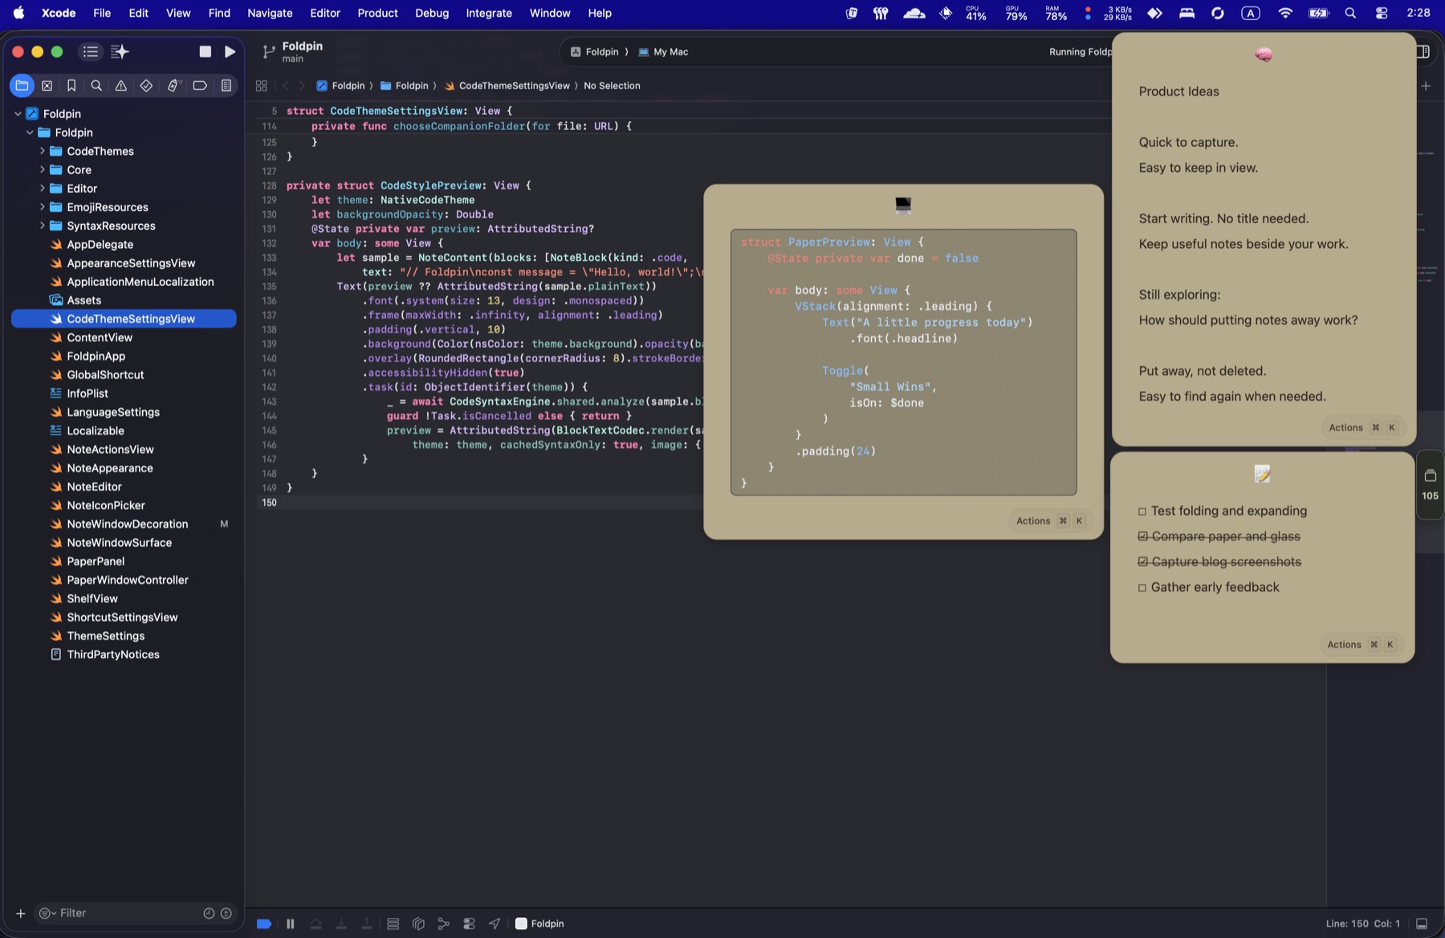This screenshot has width=1445, height=938.
Task: Pause program execution in the debug bar
Action: pyautogui.click(x=291, y=924)
